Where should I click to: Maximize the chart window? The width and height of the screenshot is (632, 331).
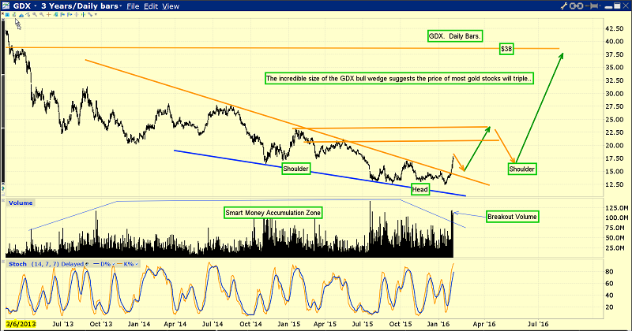coord(617,6)
